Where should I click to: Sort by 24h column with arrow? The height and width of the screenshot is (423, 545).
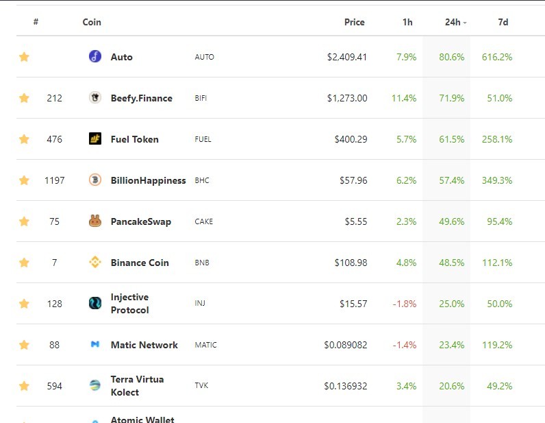click(456, 23)
